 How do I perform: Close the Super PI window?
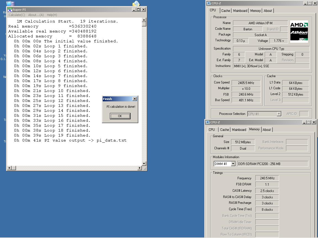click(x=143, y=10)
